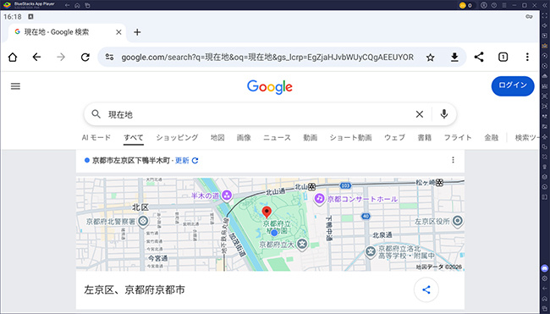
Task: Click 京都市左京区下鴨半木町 location text
Action: click(x=131, y=160)
